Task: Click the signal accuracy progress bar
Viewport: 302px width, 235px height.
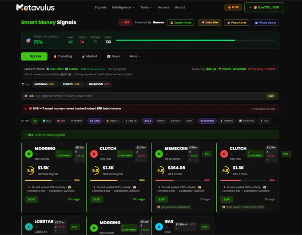Action: [x=195, y=40]
